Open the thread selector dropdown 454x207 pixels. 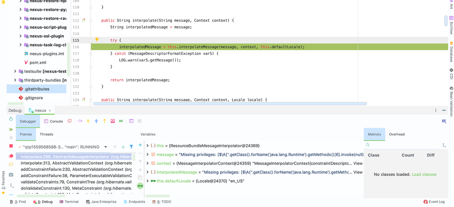coord(106,147)
